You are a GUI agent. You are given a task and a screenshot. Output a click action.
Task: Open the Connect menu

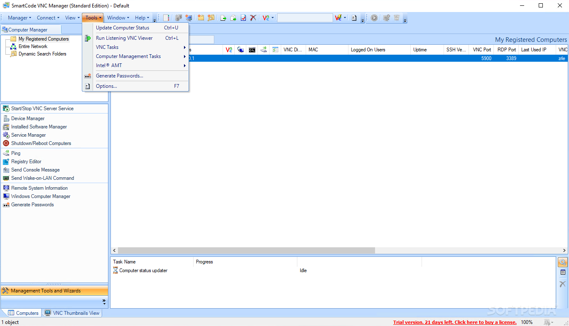click(x=48, y=18)
